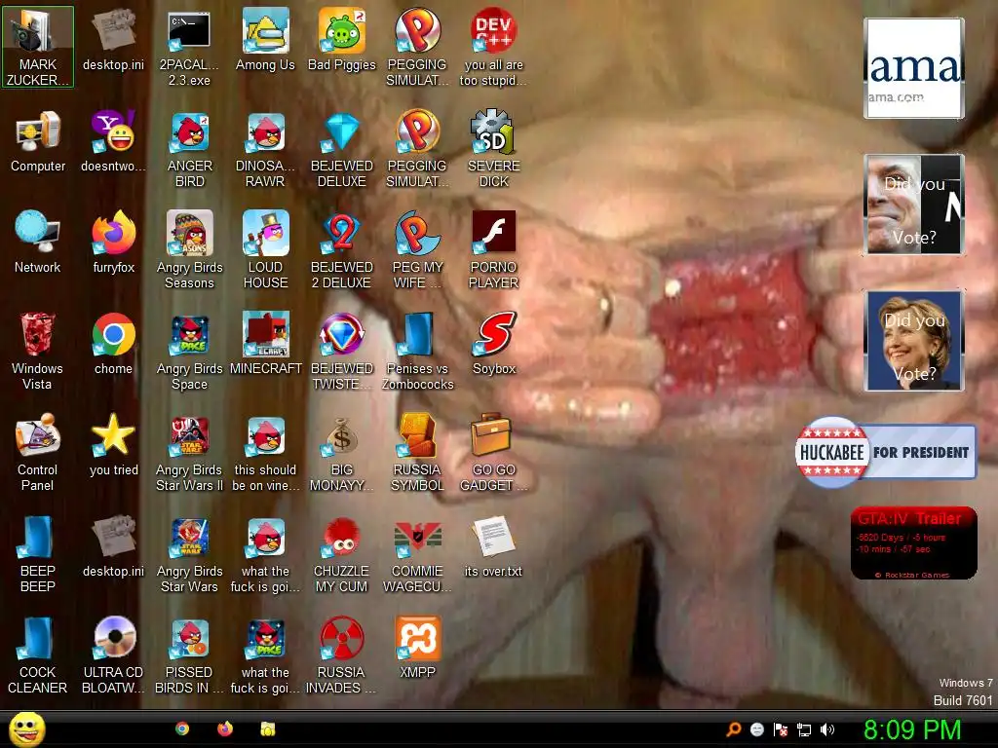
Task: Launch the MINECRAFT shortcut icon
Action: (x=265, y=344)
